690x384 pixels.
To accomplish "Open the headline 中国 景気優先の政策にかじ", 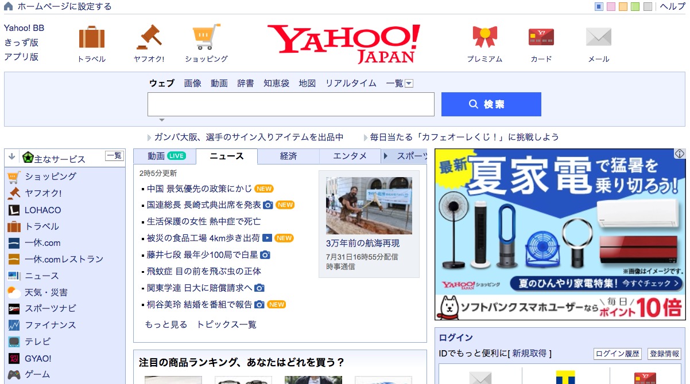I will pos(199,189).
